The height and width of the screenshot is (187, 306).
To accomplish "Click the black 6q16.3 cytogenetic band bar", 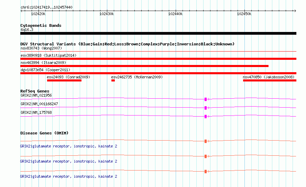I will coord(158,33).
